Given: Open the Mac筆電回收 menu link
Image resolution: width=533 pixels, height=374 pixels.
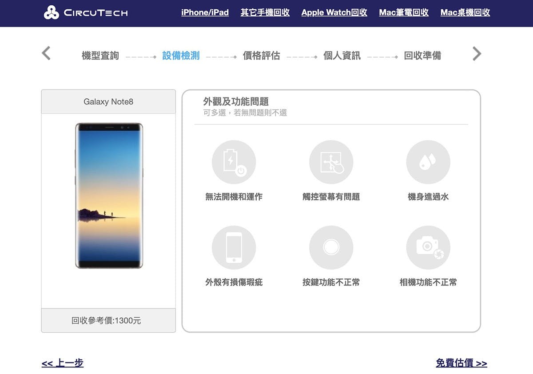Looking at the screenshot, I should coord(404,12).
